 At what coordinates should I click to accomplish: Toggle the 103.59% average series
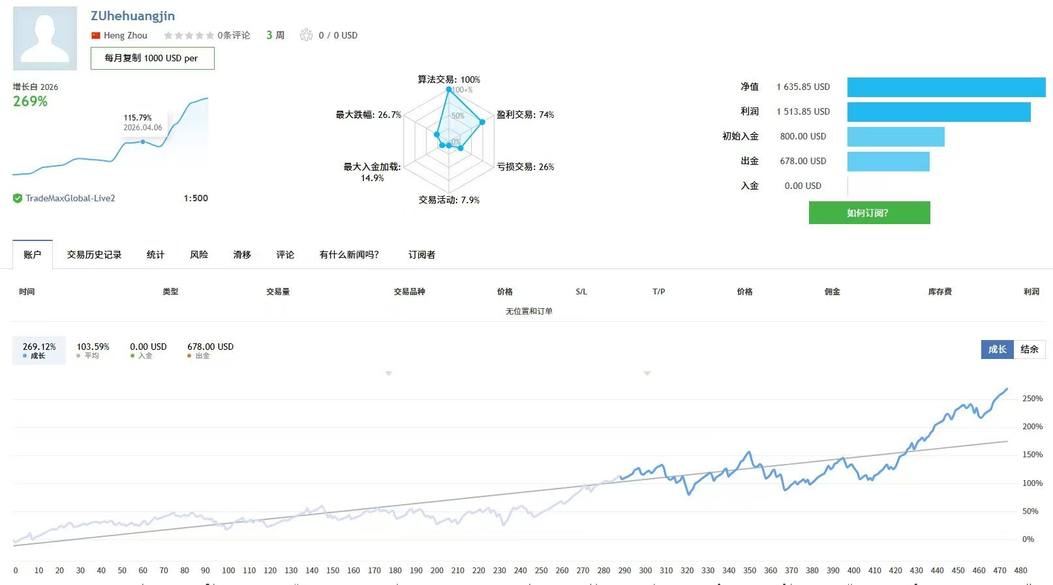coord(93,350)
